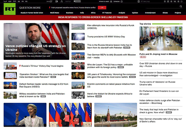The width and height of the screenshot is (186, 128).
Task: Click the lightning bolt beside the ceasefire headline
Action: coord(50,7)
